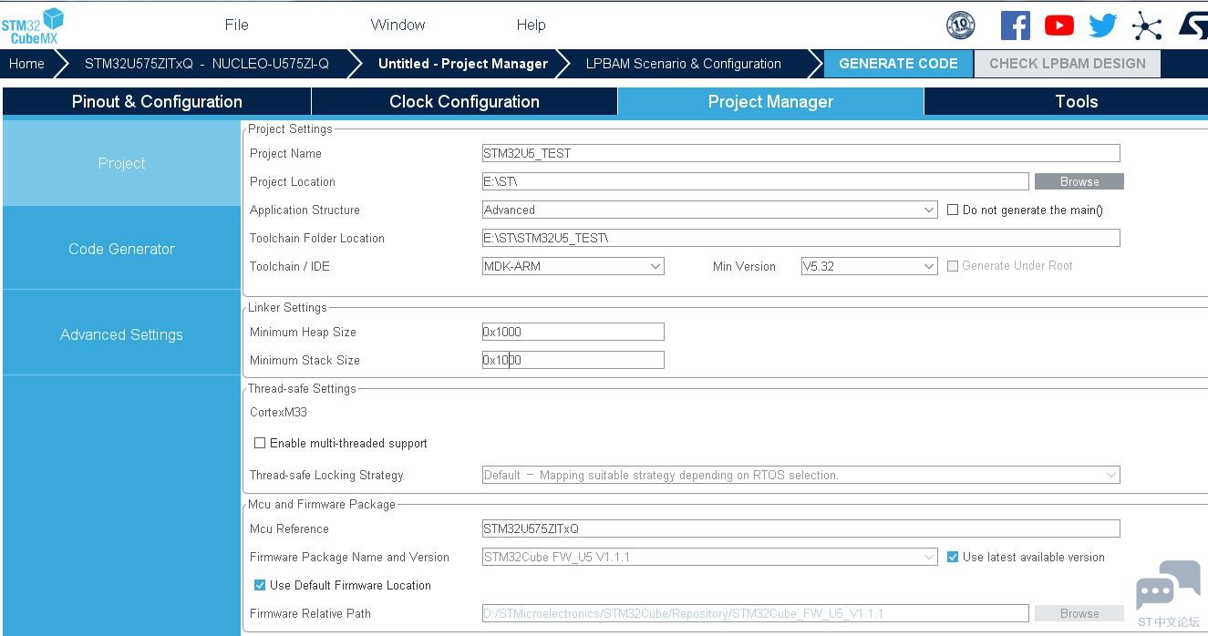Switch to Pinout & Configuration tab
Image resolution: width=1208 pixels, height=636 pixels.
coord(157,101)
